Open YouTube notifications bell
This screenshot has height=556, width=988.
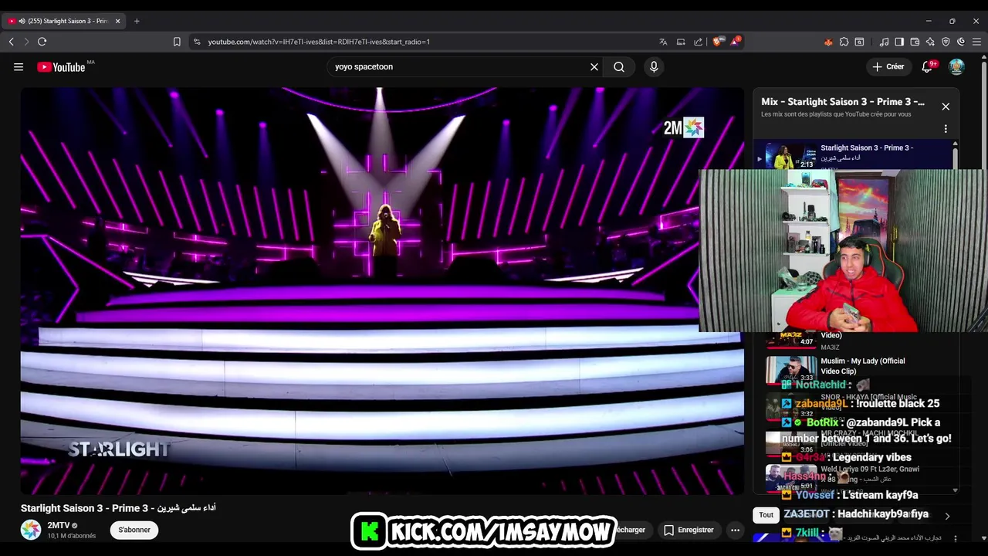pyautogui.click(x=928, y=67)
